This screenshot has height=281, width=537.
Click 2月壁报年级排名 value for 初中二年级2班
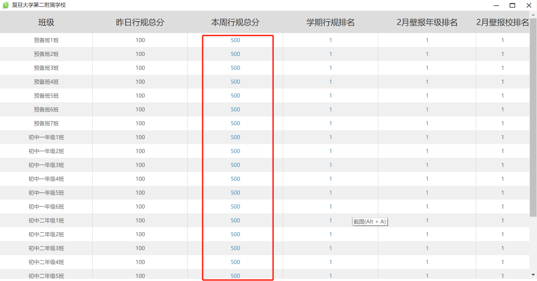pyautogui.click(x=427, y=234)
